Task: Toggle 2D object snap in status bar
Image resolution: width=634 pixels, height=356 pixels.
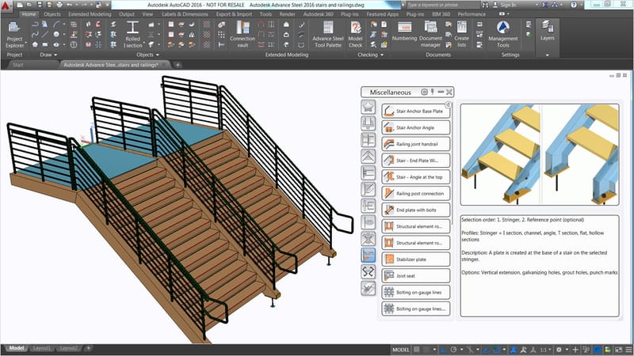Action: (x=496, y=350)
